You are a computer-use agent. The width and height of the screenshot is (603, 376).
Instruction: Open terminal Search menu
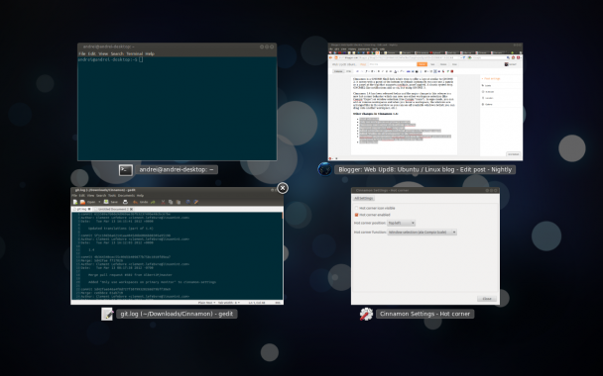tap(117, 53)
